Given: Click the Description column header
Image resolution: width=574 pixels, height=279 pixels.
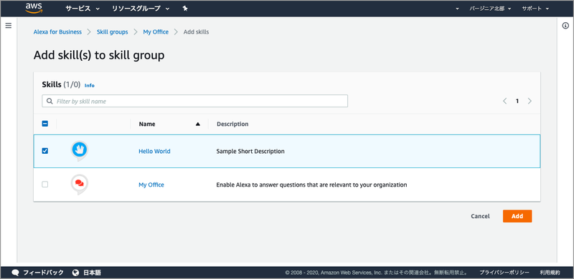Looking at the screenshot, I should point(232,124).
